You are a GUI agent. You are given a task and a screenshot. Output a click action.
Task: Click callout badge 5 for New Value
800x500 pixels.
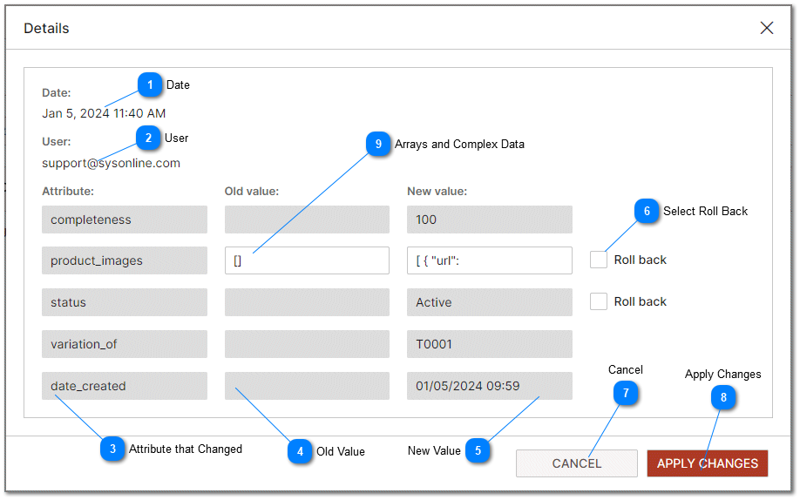click(478, 451)
